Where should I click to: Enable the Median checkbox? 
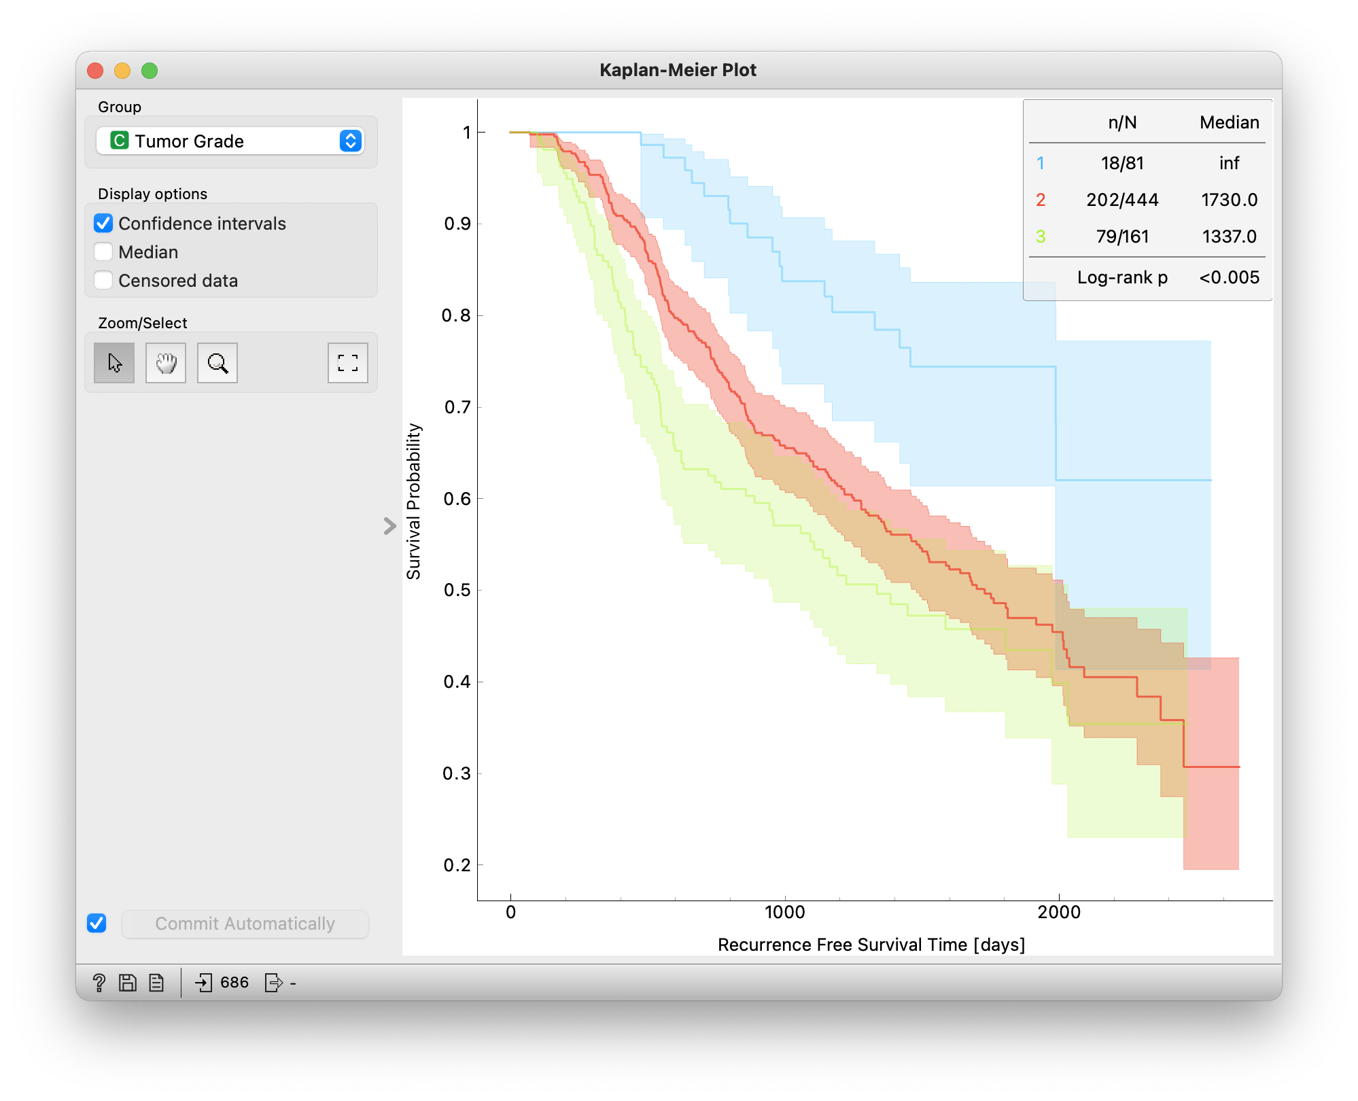click(103, 252)
